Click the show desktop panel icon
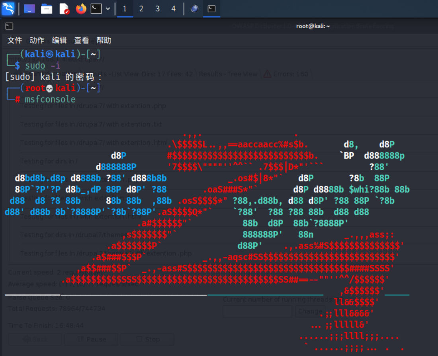This screenshot has height=356, width=438. click(29, 9)
